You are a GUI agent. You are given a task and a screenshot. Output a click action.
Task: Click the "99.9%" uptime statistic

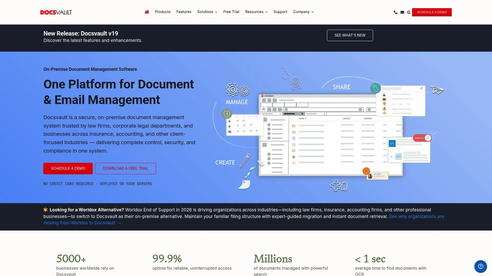167,259
